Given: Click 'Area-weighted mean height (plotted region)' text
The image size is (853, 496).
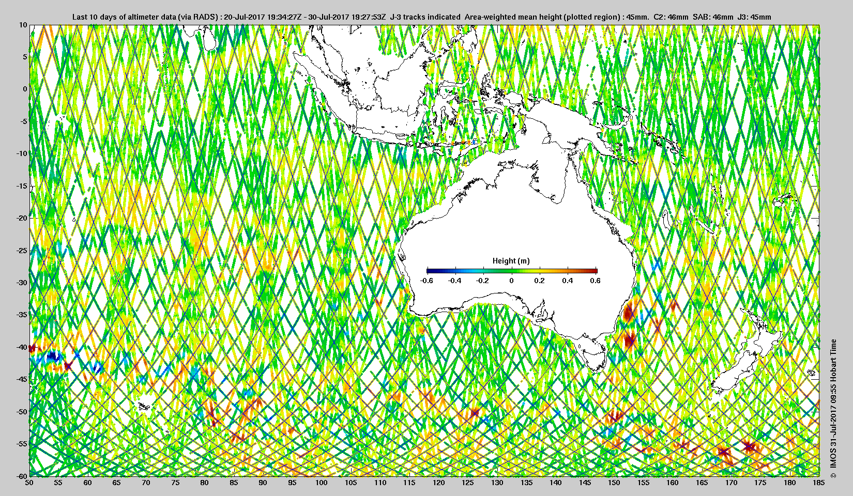Looking at the screenshot, I should click(x=542, y=17).
